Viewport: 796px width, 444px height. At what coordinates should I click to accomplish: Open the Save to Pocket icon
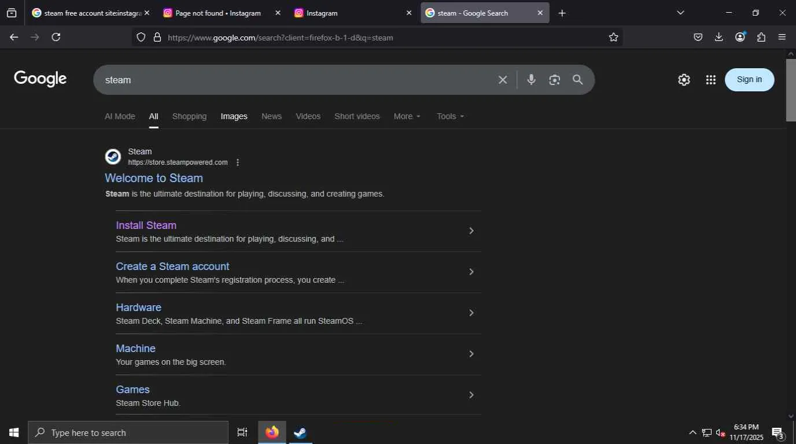[698, 37]
